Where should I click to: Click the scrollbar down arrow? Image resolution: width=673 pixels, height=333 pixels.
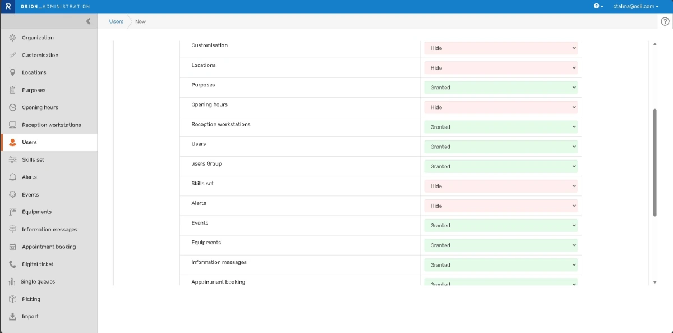coord(655,282)
